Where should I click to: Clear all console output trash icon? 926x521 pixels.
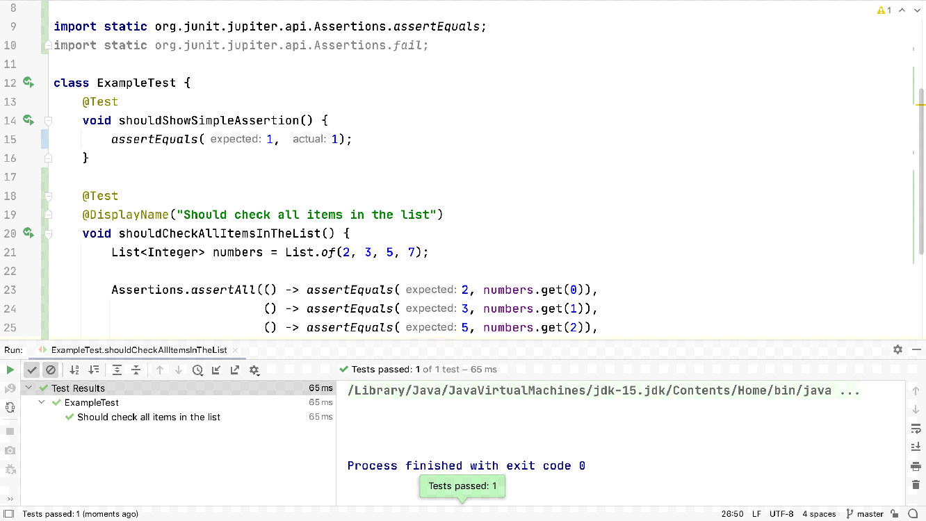click(x=916, y=485)
